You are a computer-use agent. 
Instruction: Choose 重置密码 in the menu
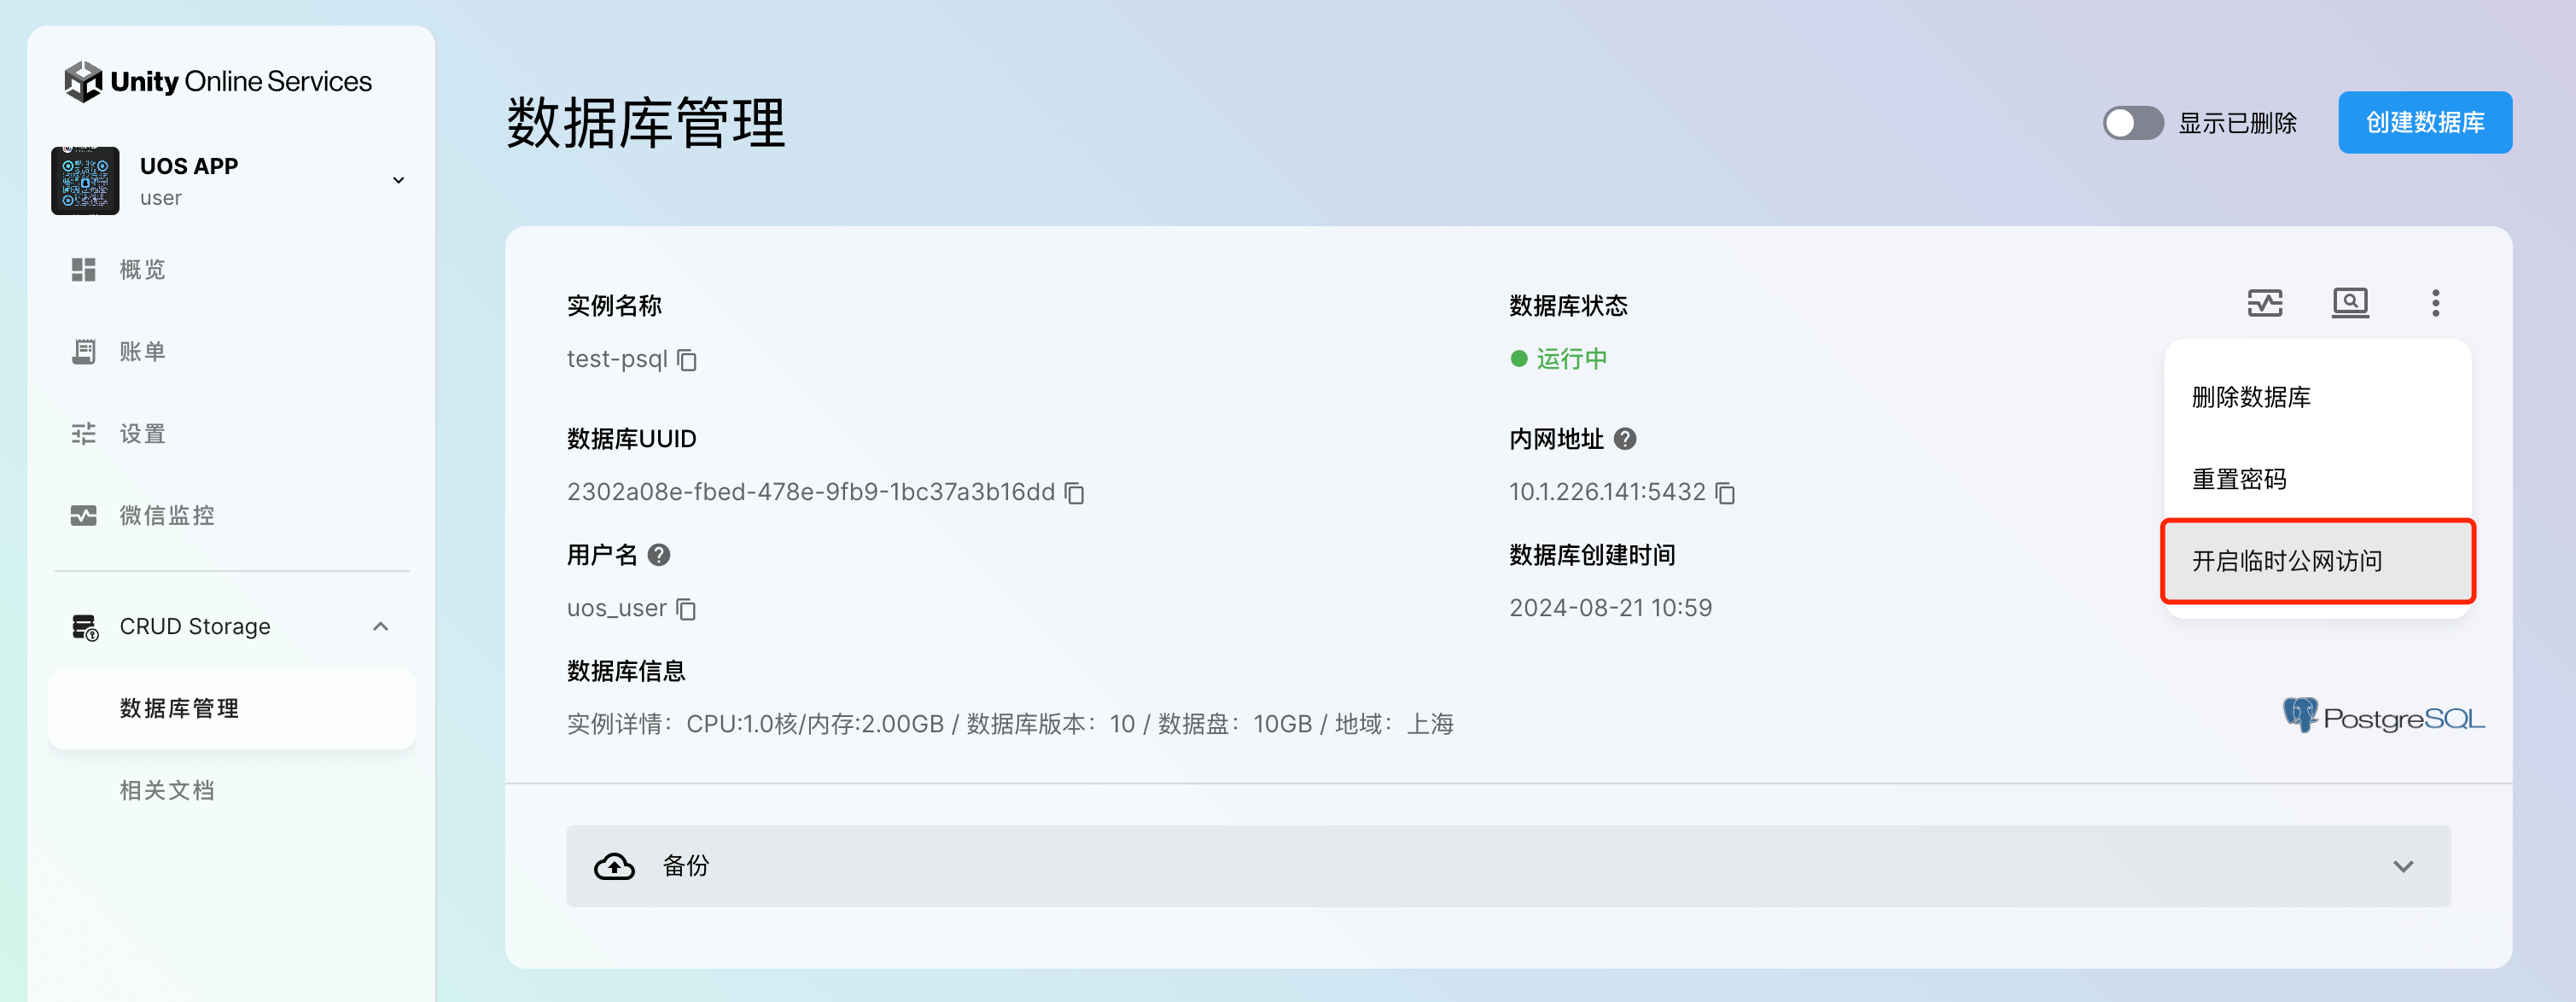click(x=2238, y=479)
